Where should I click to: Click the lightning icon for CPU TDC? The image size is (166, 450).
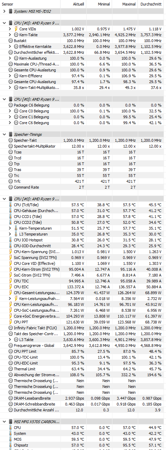[10, 281]
